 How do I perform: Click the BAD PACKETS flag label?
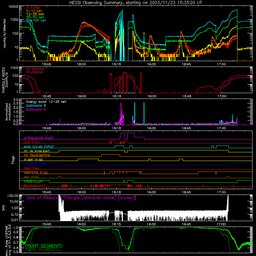click(x=35, y=186)
